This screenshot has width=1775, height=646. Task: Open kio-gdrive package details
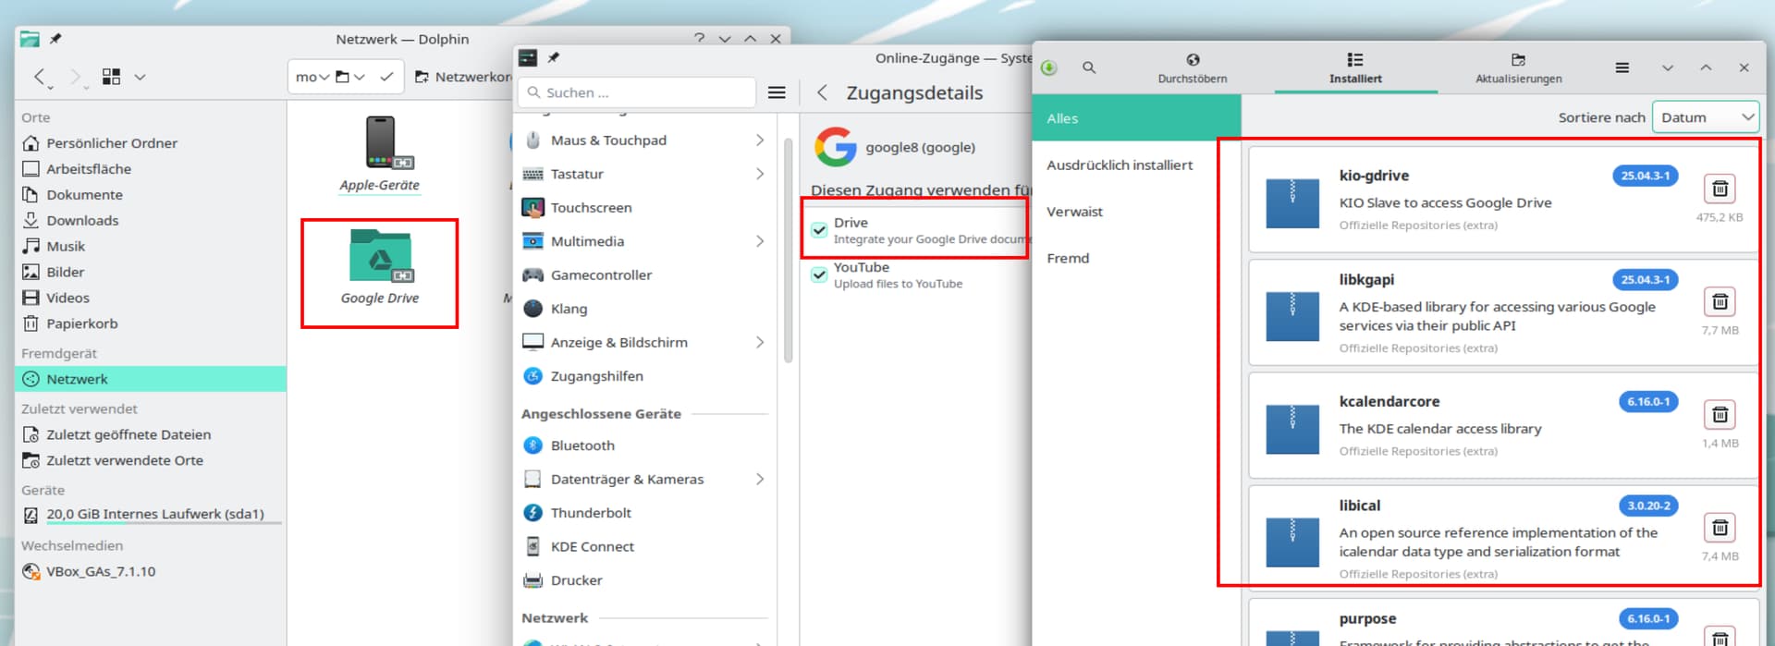(1503, 199)
